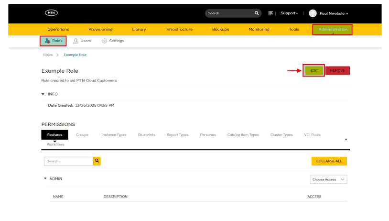Click the Settings gear icon
The image size is (389, 221).
pos(105,41)
